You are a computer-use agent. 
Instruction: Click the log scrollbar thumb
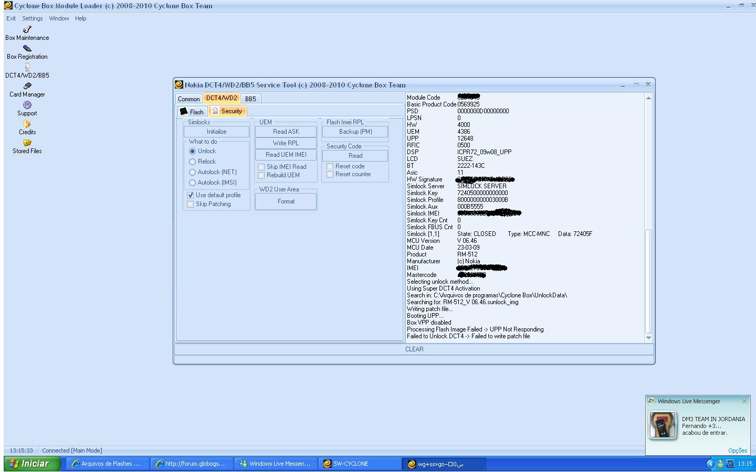coord(648,281)
